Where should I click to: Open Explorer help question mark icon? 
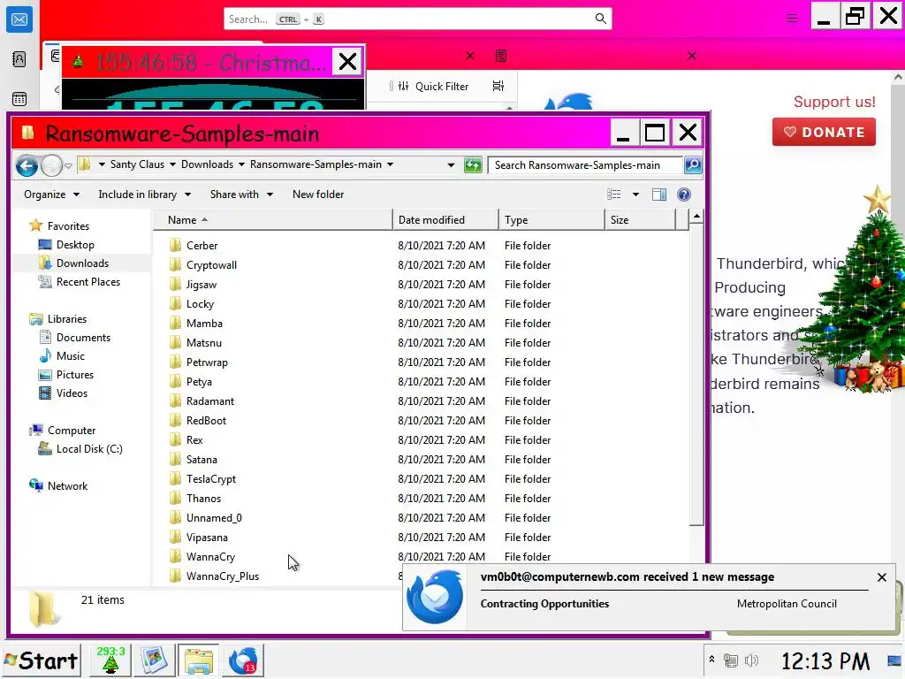click(684, 195)
